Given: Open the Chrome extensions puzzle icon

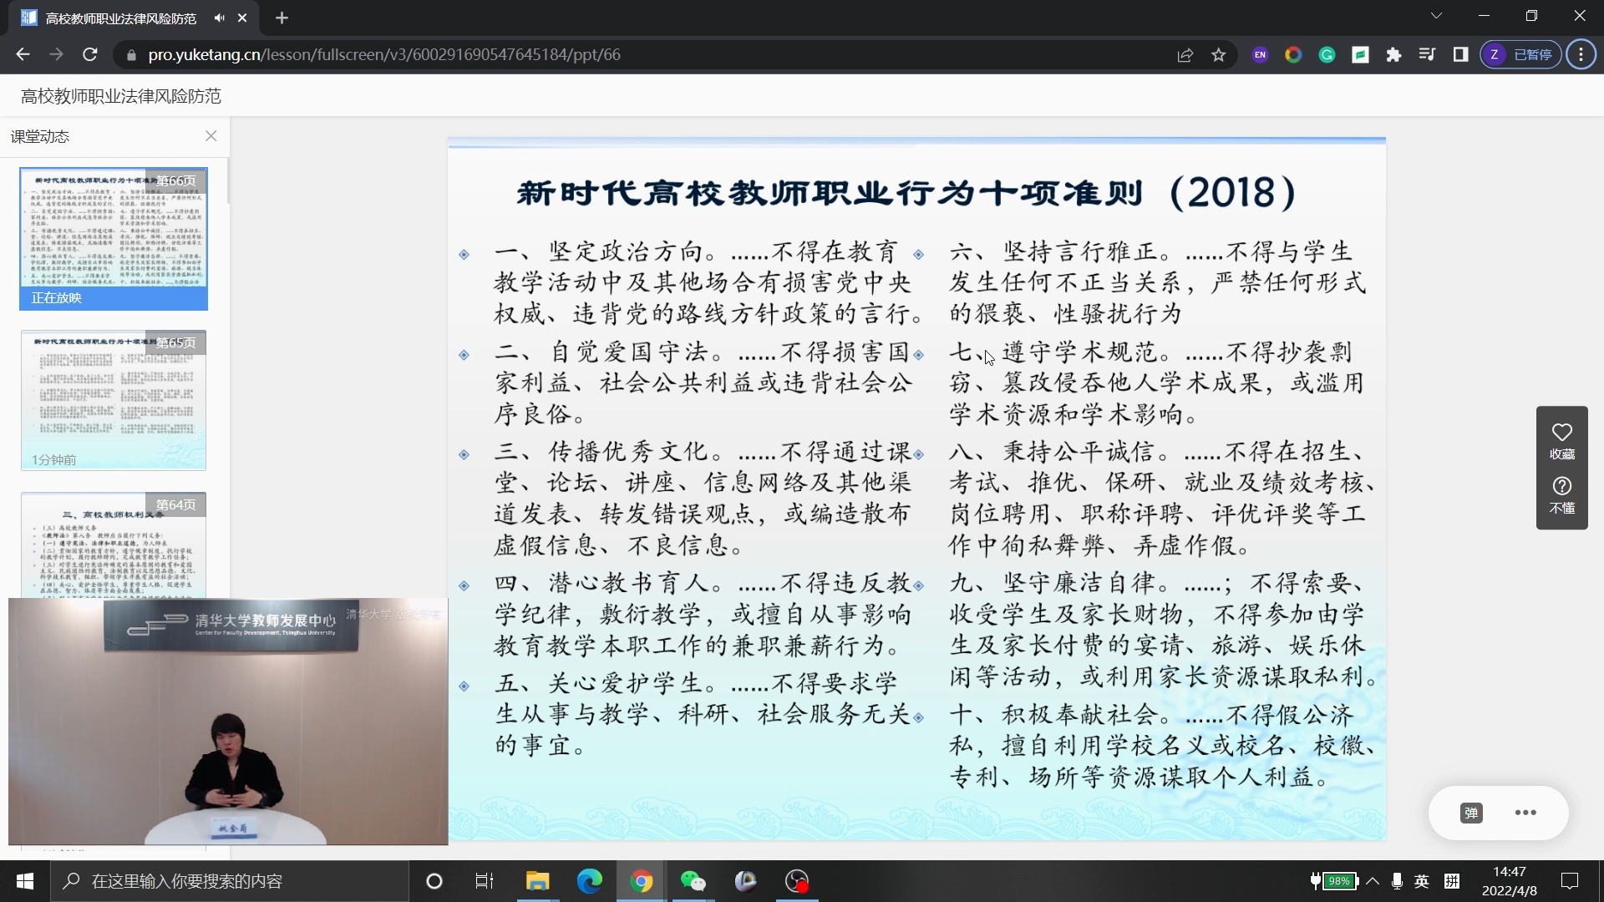Looking at the screenshot, I should pos(1393,55).
